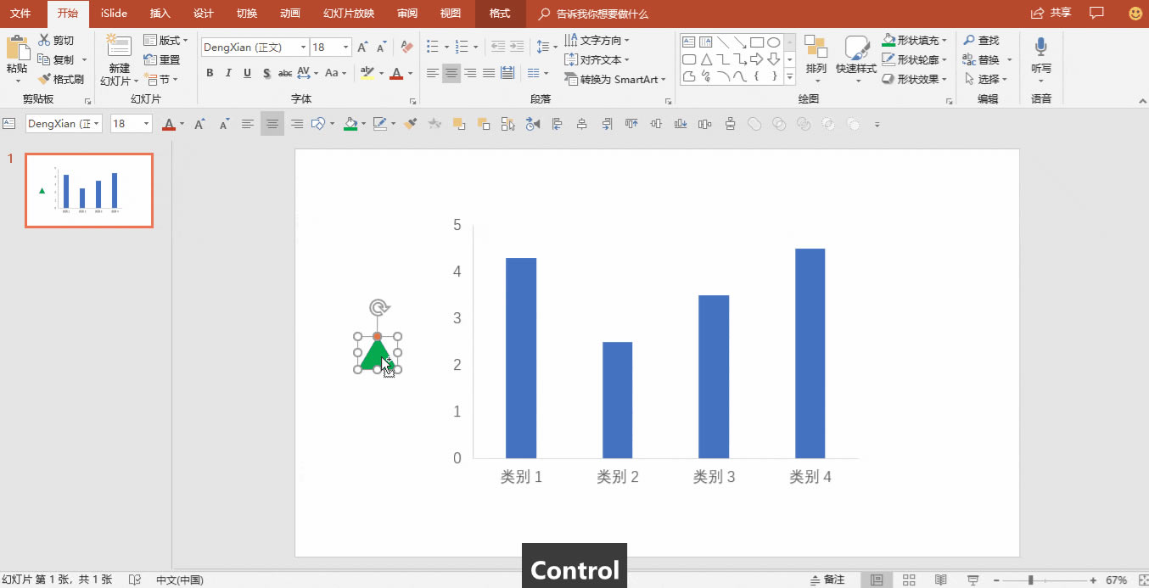Select slide 1 thumbnail in the slide panel
The width and height of the screenshot is (1149, 588).
pos(89,191)
